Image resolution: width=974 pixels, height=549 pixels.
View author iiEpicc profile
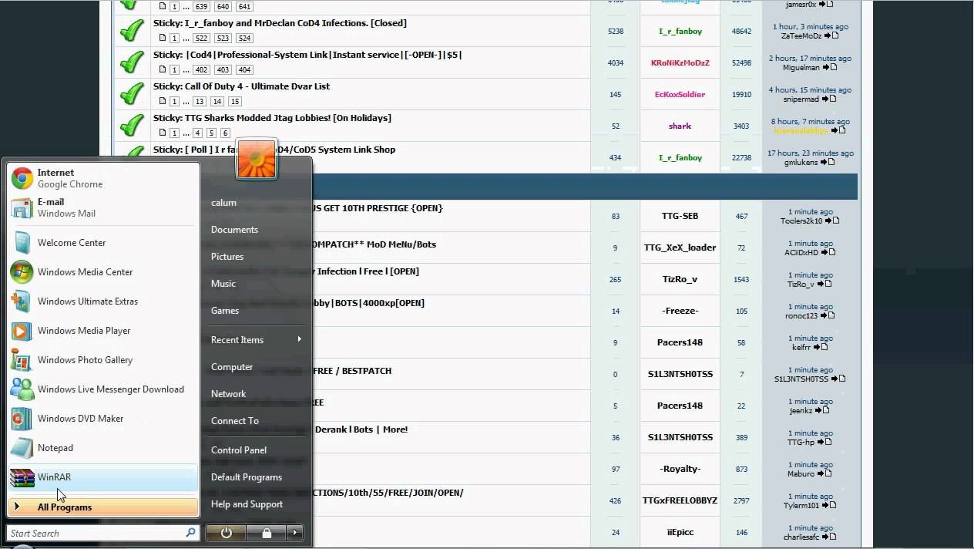680,532
